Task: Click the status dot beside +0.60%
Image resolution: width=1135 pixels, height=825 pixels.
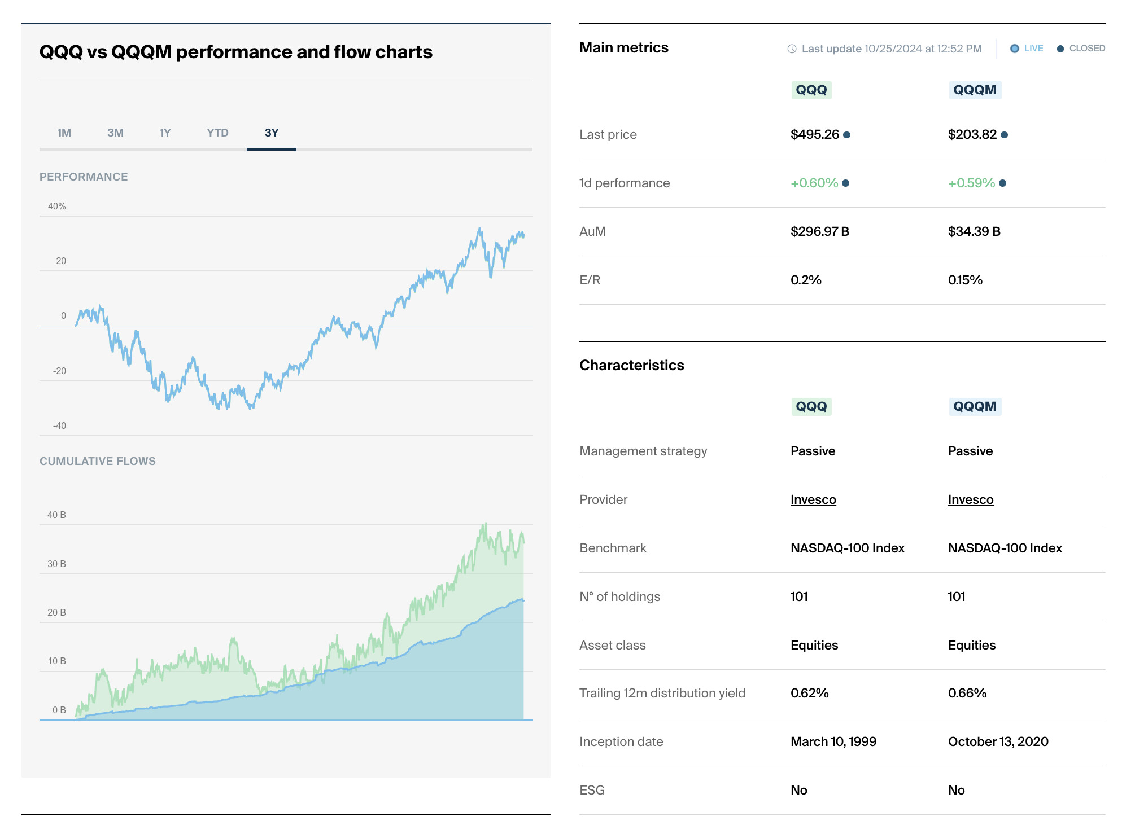Action: [x=845, y=183]
